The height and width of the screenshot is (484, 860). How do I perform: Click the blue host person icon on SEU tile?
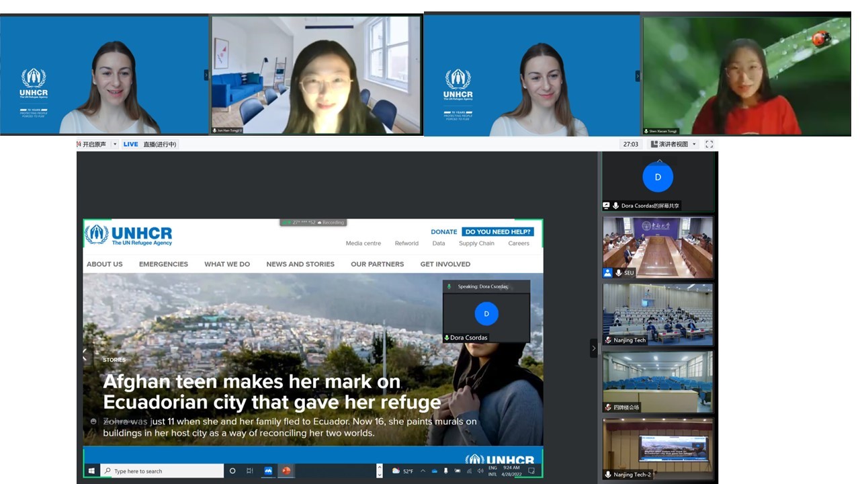click(x=607, y=273)
